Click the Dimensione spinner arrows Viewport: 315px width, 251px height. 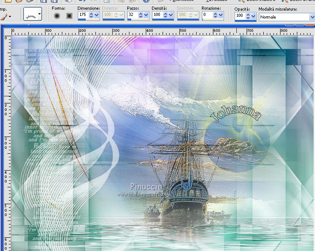click(x=91, y=15)
